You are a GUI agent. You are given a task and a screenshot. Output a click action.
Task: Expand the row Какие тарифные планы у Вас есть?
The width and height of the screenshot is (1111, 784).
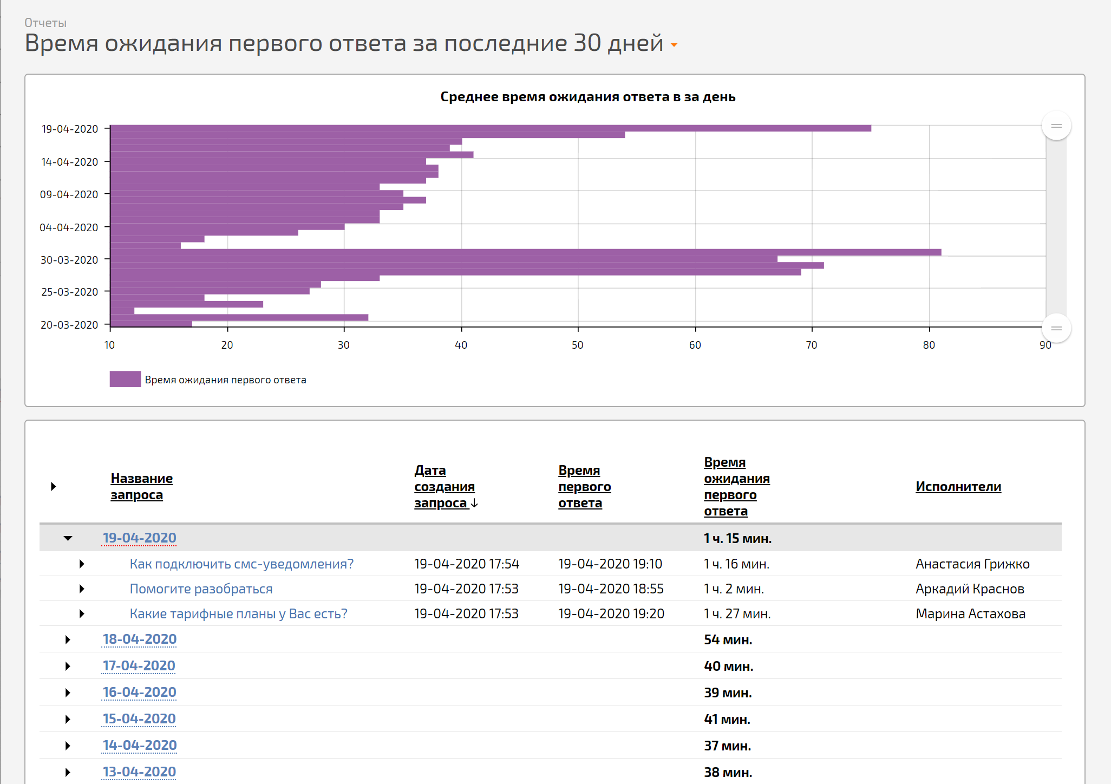82,613
